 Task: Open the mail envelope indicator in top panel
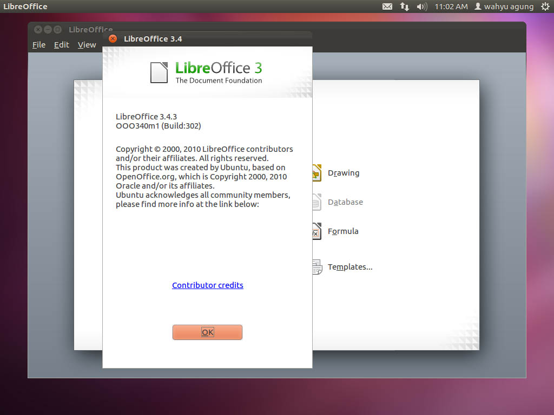(387, 6)
